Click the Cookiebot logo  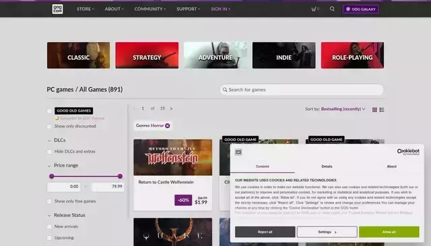click(x=408, y=152)
